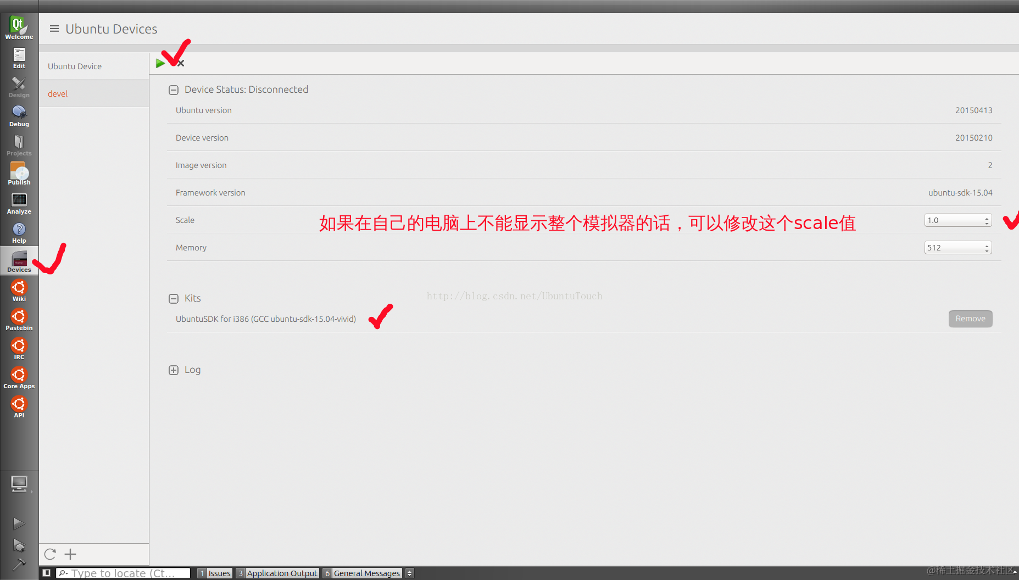
Task: Open the Ubuntu Wiki link
Action: 19,291
